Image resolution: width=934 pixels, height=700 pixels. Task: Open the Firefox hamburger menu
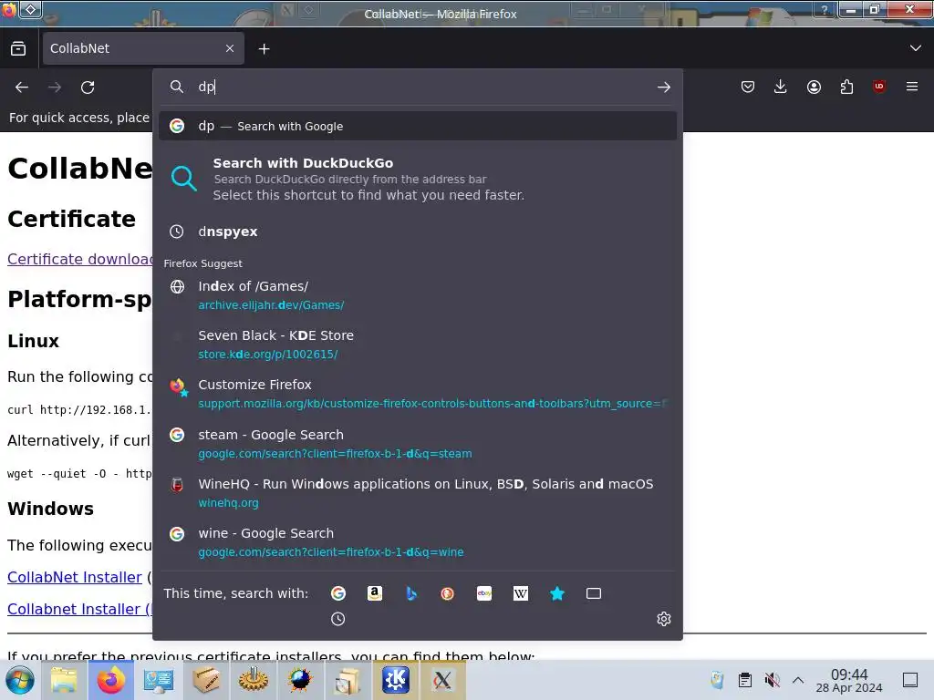pos(912,87)
